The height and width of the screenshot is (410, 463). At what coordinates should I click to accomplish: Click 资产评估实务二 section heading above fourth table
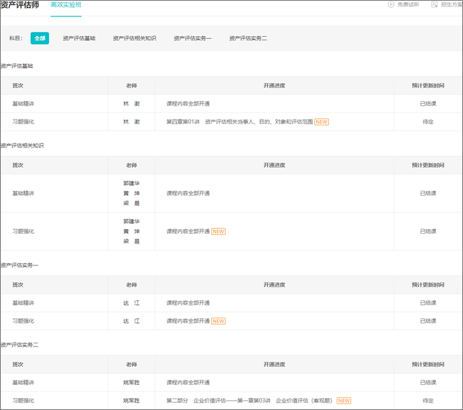point(19,345)
